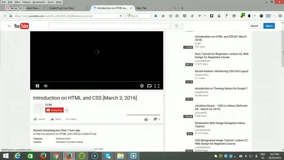
Task: Enter fullscreen mode on the video
Action: [157, 86]
